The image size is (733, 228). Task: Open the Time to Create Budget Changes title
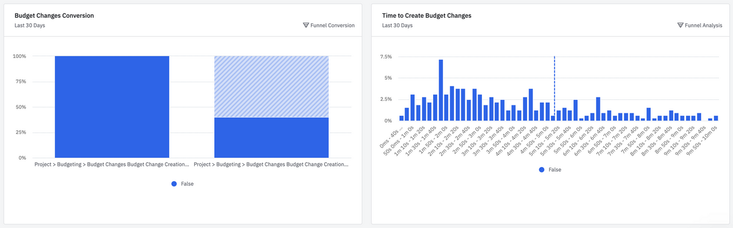click(426, 15)
